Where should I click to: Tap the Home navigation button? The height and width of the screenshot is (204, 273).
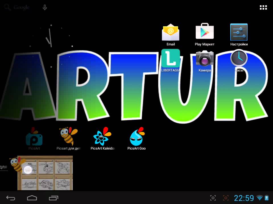[32, 198]
